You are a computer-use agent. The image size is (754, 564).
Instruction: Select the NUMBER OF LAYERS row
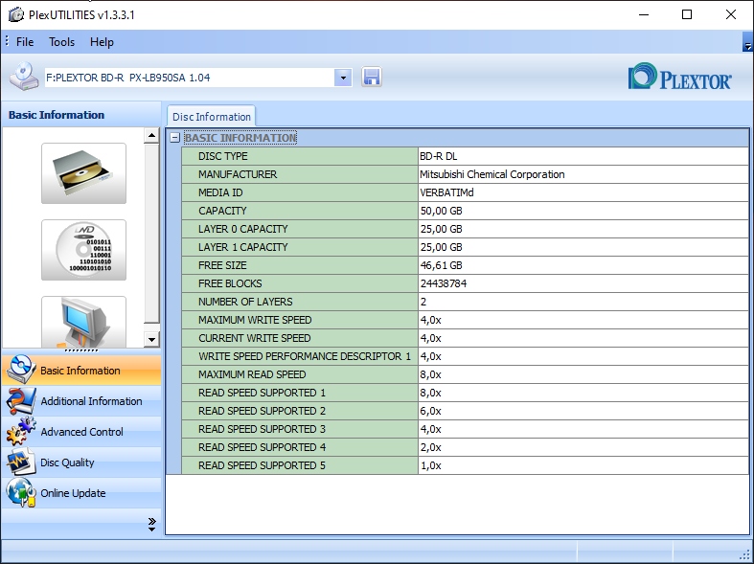pos(465,302)
